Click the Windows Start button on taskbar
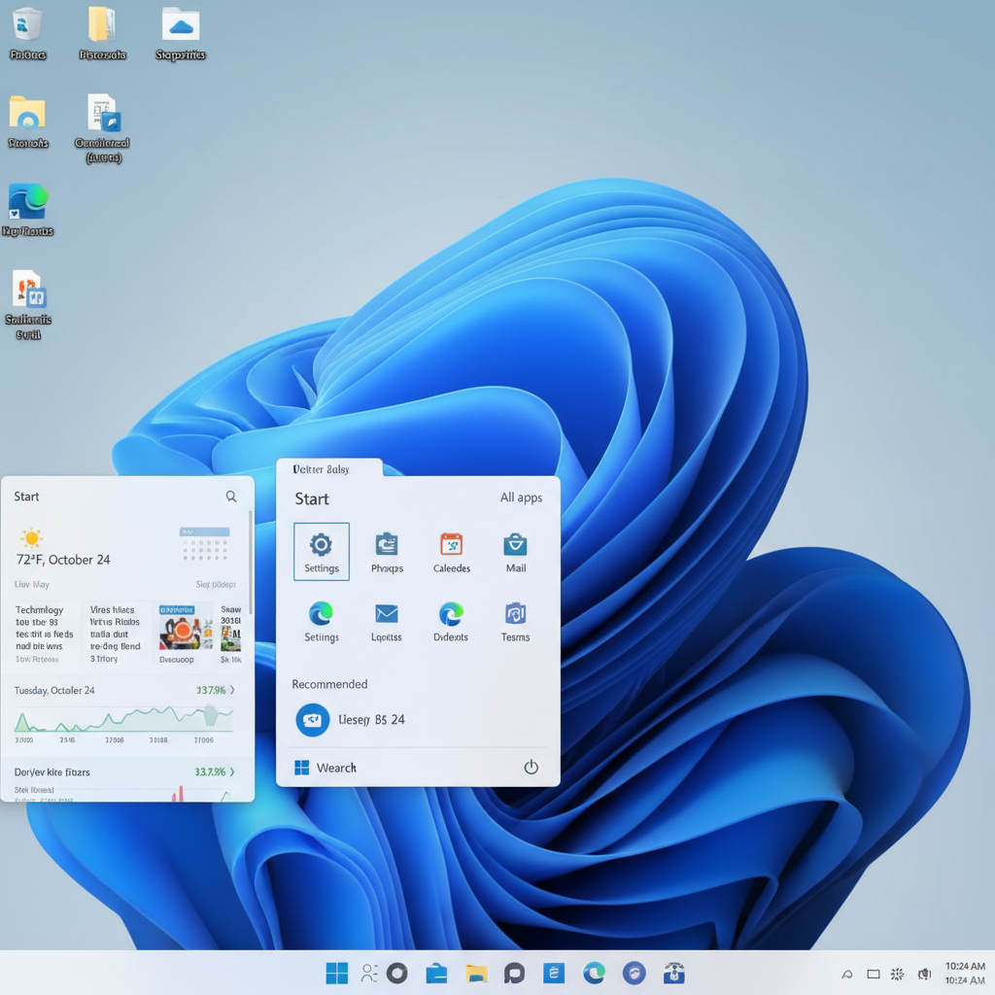995x995 pixels. coord(337,973)
